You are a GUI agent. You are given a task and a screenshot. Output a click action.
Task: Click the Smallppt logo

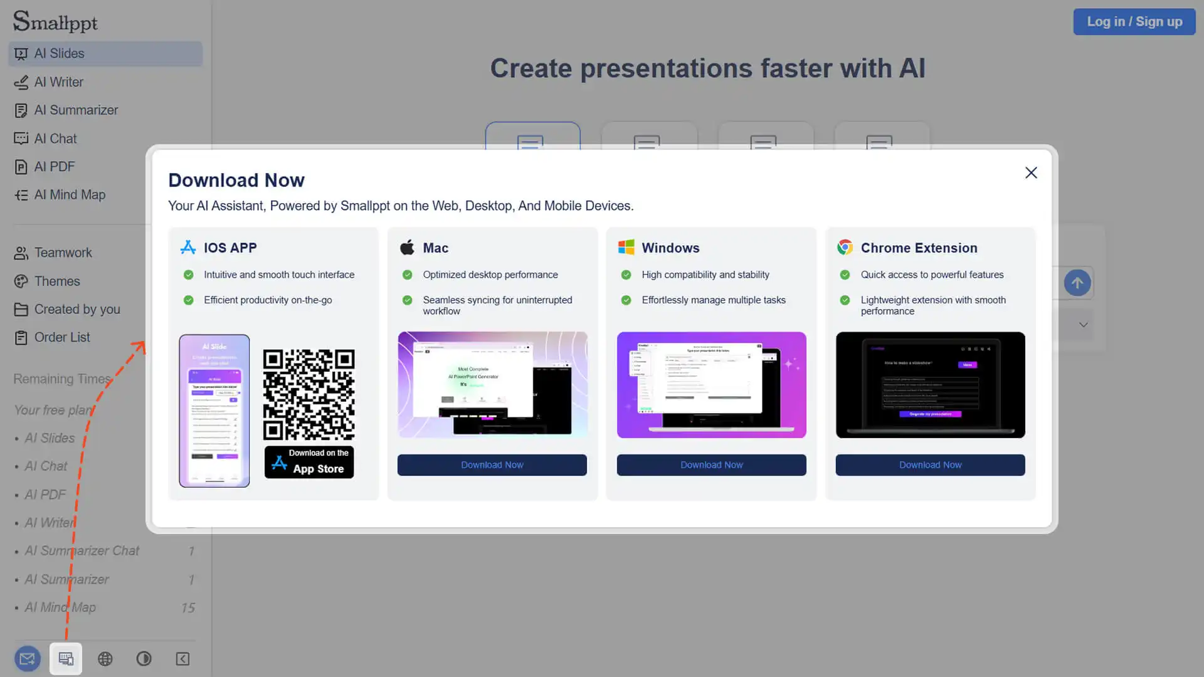55,21
